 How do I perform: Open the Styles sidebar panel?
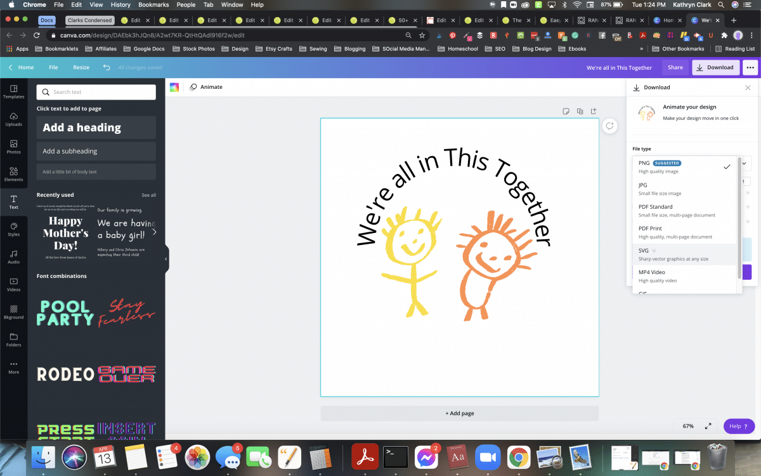pos(13,229)
